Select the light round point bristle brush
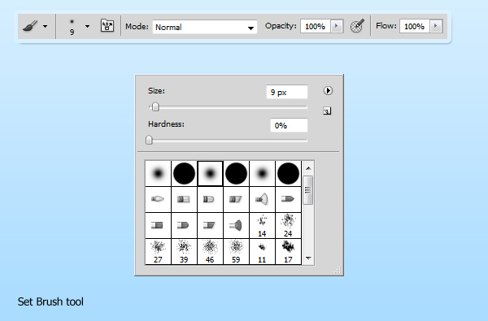This screenshot has height=321, width=488. click(x=158, y=199)
